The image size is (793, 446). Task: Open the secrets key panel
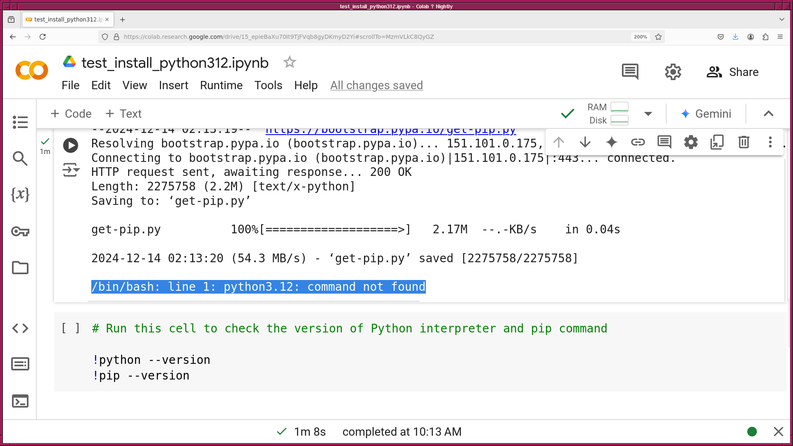(20, 231)
